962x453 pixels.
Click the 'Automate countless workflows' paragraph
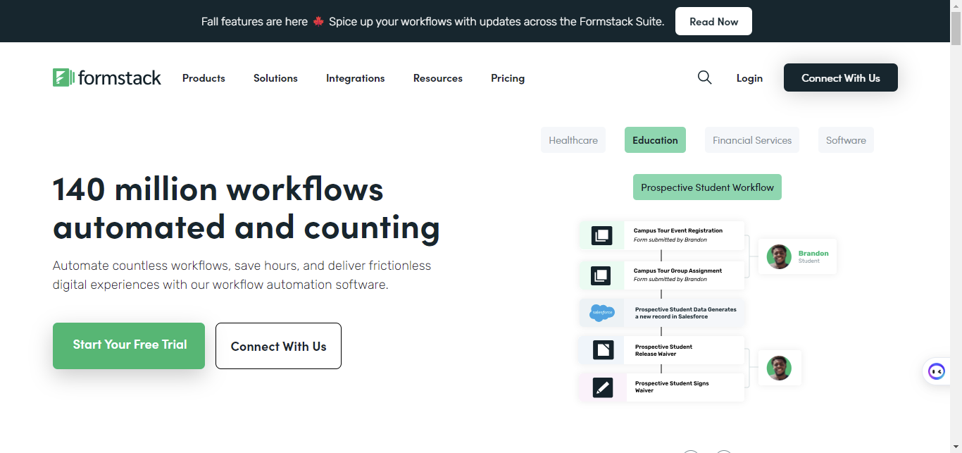242,275
